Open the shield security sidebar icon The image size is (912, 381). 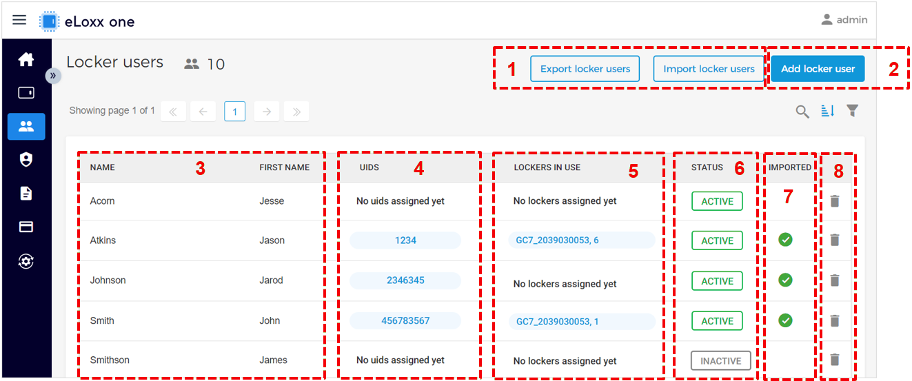click(26, 160)
